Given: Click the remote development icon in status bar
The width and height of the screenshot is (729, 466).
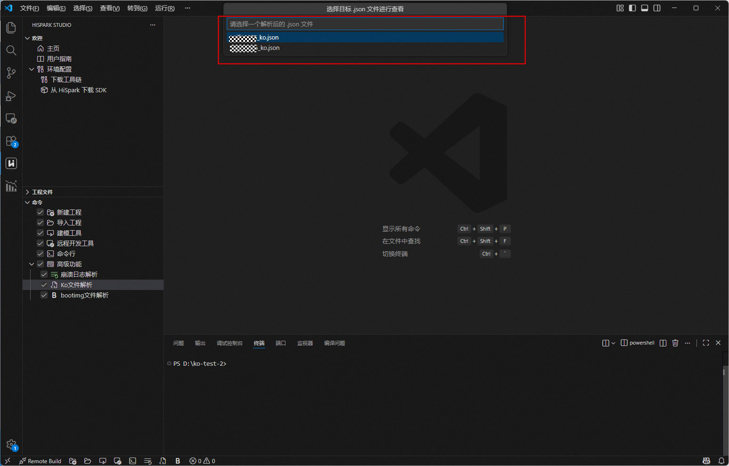Looking at the screenshot, I should tap(118, 461).
